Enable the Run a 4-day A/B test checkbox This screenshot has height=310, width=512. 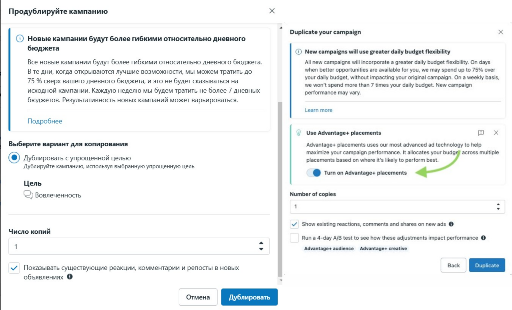click(x=294, y=238)
